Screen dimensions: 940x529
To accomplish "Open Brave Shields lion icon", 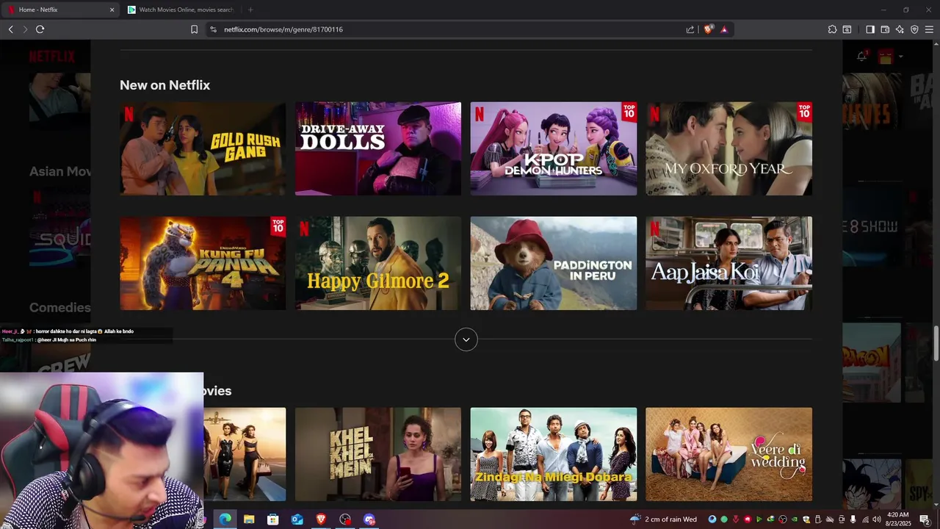I will coord(708,29).
